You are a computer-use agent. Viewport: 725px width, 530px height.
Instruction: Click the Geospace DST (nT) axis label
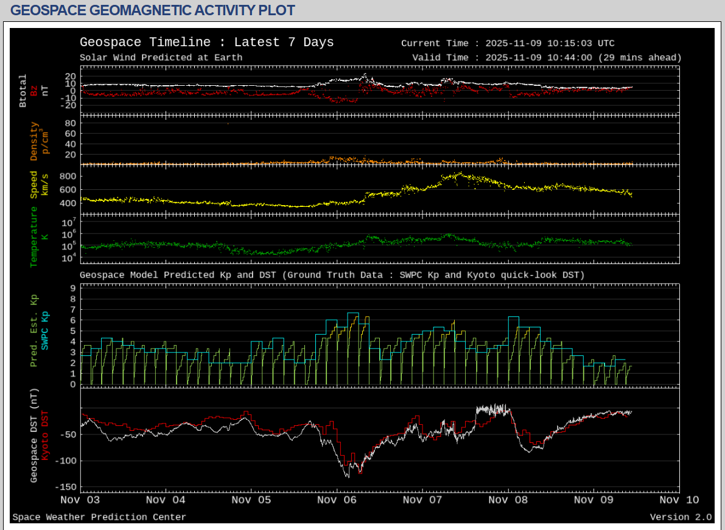coord(34,435)
